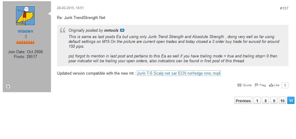
Task: Go to page 10
Action: (282, 101)
